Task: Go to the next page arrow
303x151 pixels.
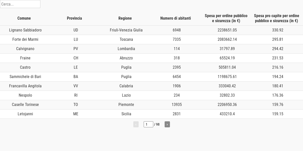Action: click(x=167, y=124)
